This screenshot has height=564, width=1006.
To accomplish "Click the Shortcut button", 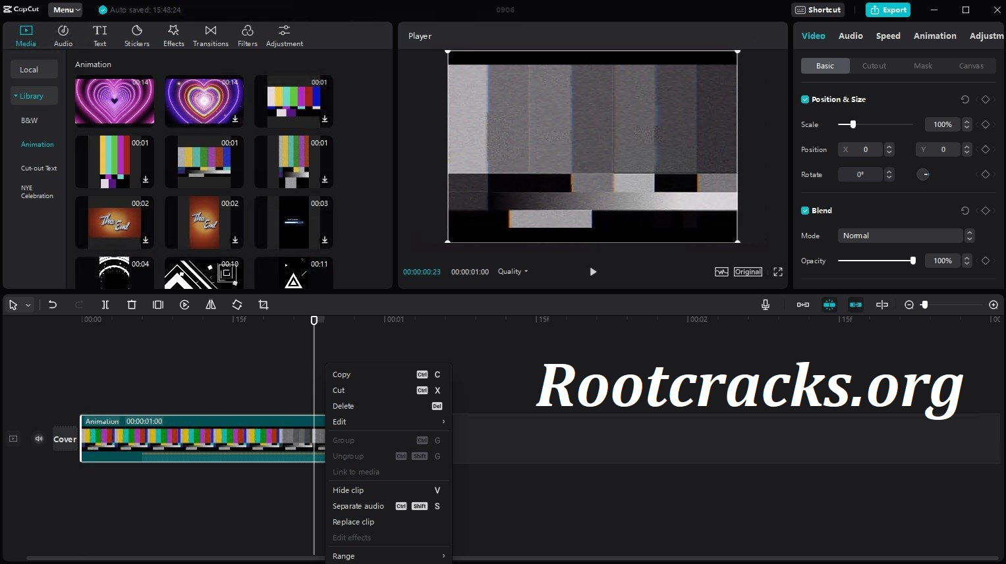I will pos(818,10).
